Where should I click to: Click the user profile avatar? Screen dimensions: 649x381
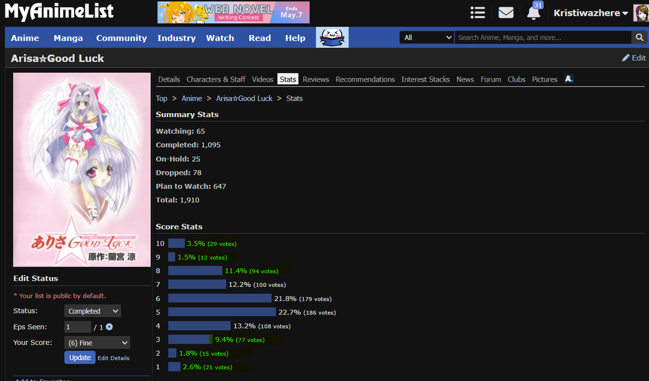641,13
